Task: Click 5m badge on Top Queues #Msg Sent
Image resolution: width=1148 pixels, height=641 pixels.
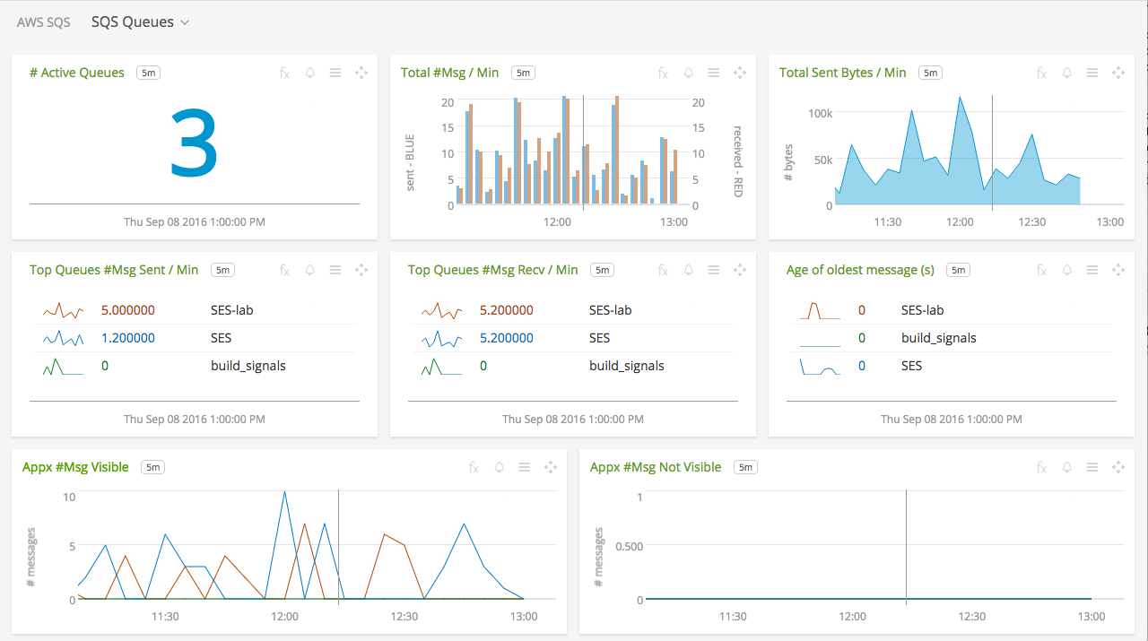Action: (x=222, y=270)
